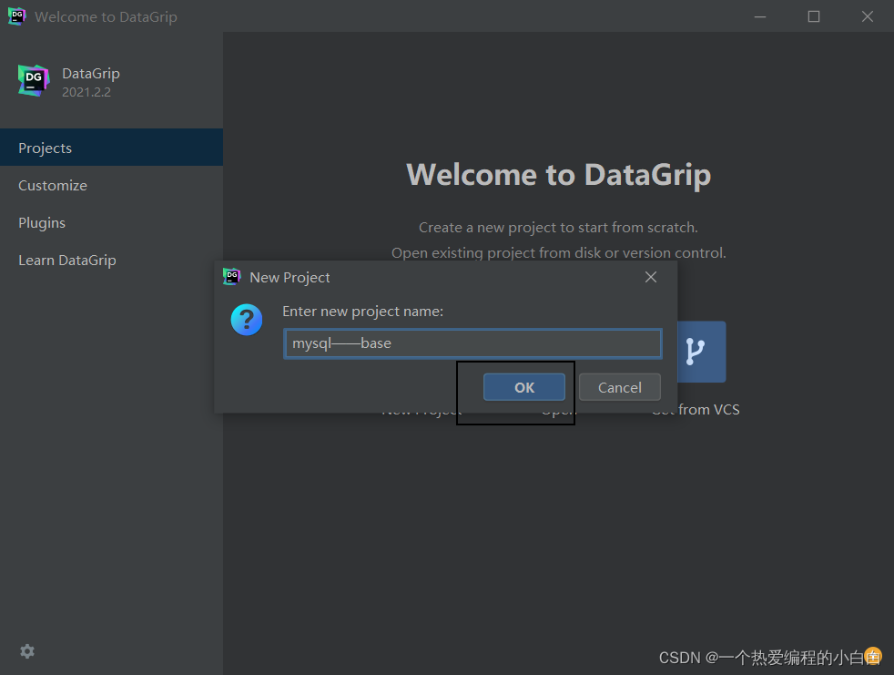
Task: Click 'Create a new project to start from scratch' text
Action: pos(558,227)
